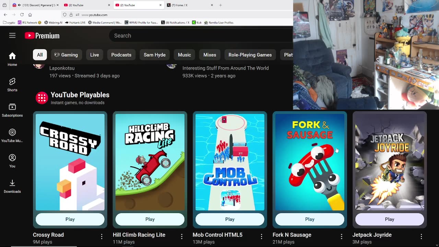Open the Crossy Road game thumbnail
Image resolution: width=439 pixels, height=247 pixels.
click(x=70, y=162)
